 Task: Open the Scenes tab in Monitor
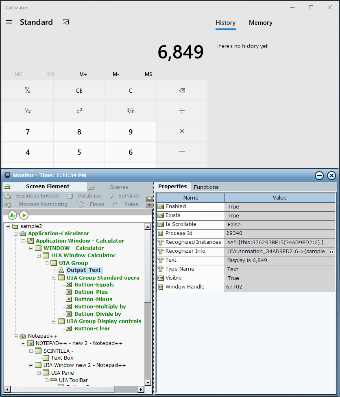click(119, 187)
